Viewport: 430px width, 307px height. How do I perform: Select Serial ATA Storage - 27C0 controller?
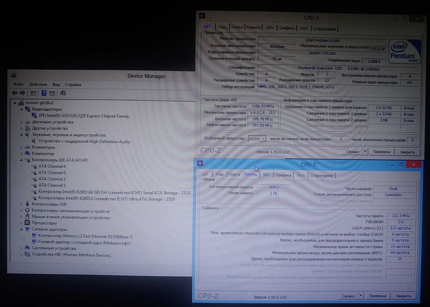[x=114, y=193]
